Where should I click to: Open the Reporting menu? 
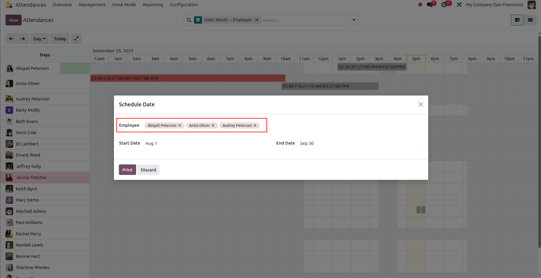point(153,5)
